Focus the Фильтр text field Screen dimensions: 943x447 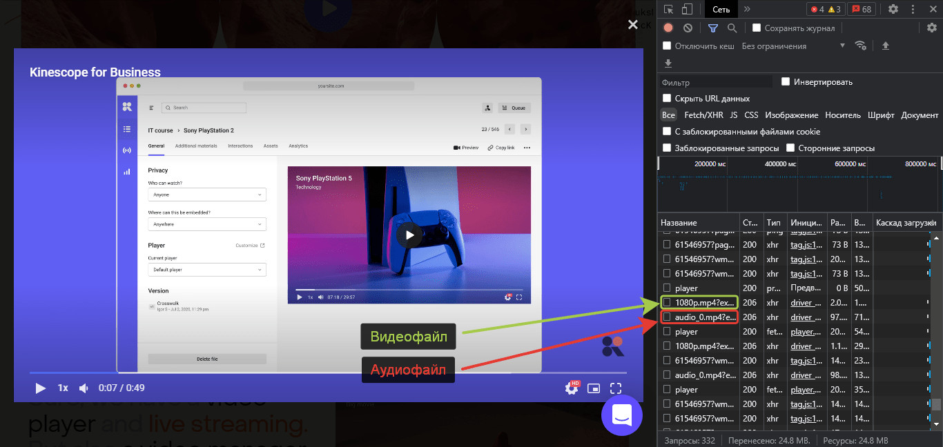(717, 82)
